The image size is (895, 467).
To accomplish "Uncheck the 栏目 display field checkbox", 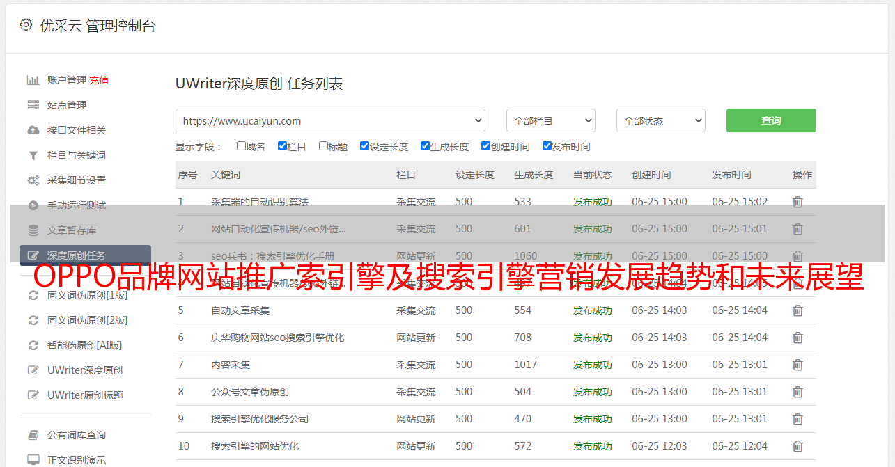I will click(282, 146).
